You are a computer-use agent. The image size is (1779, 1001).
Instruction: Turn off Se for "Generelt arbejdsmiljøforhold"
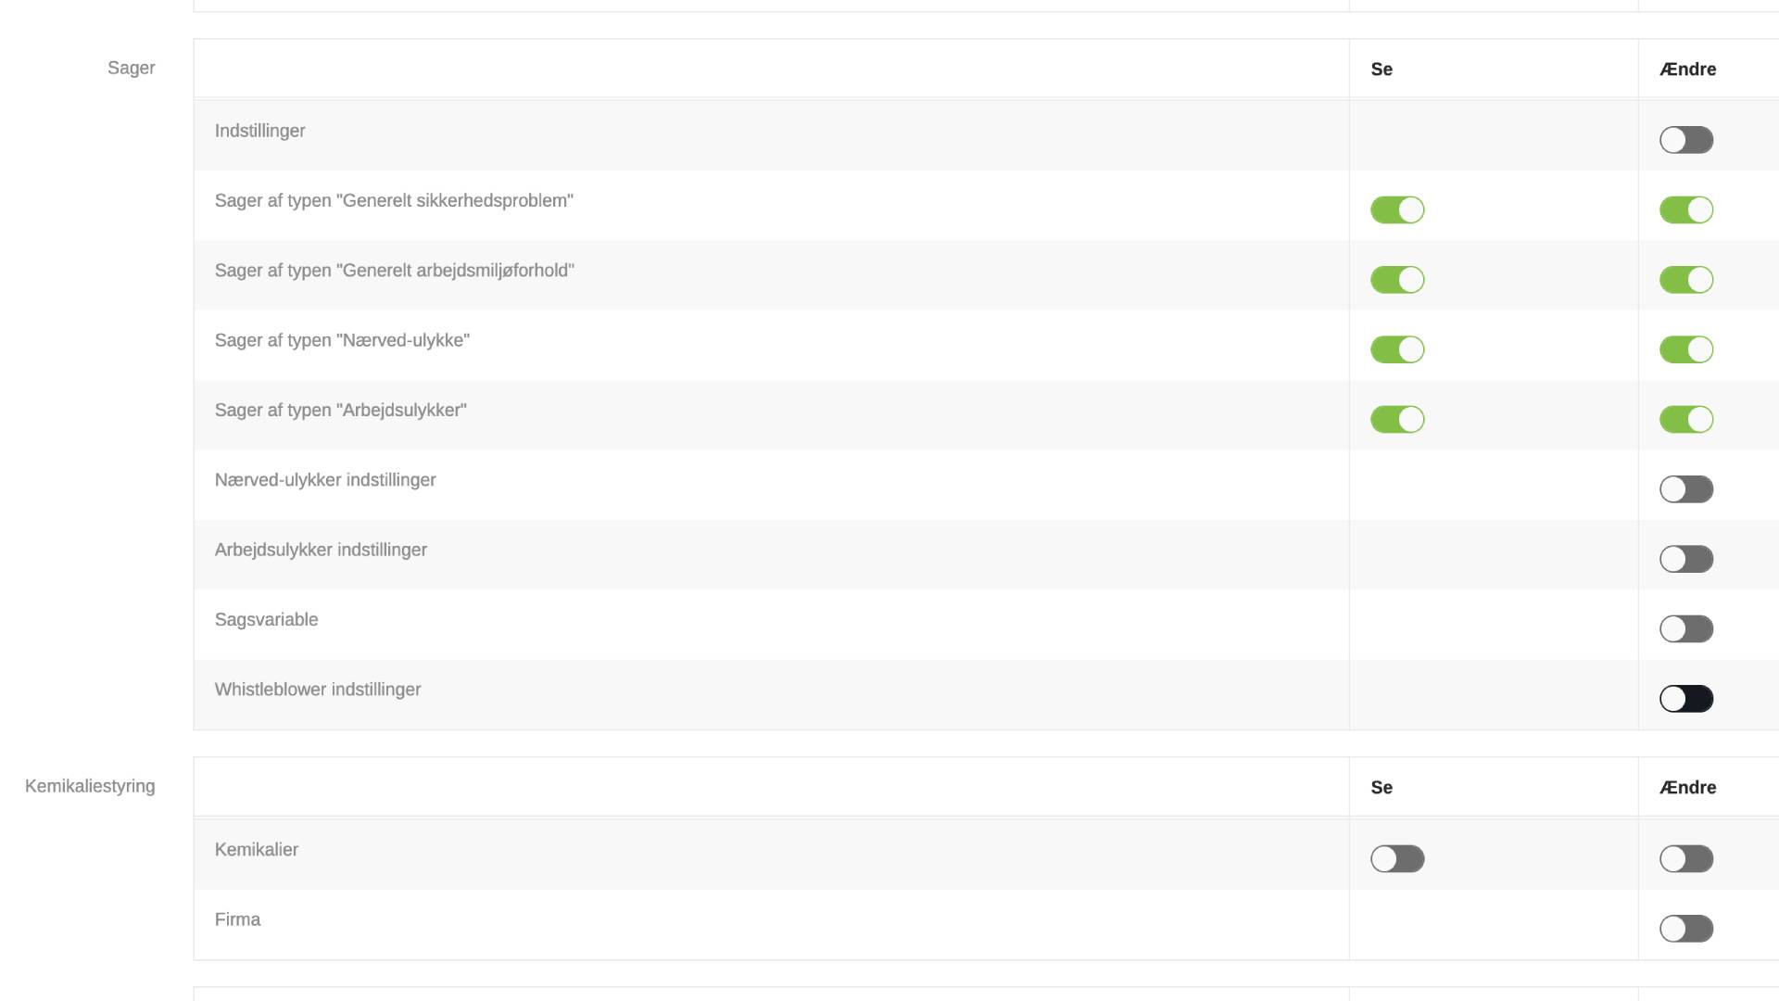[1397, 280]
